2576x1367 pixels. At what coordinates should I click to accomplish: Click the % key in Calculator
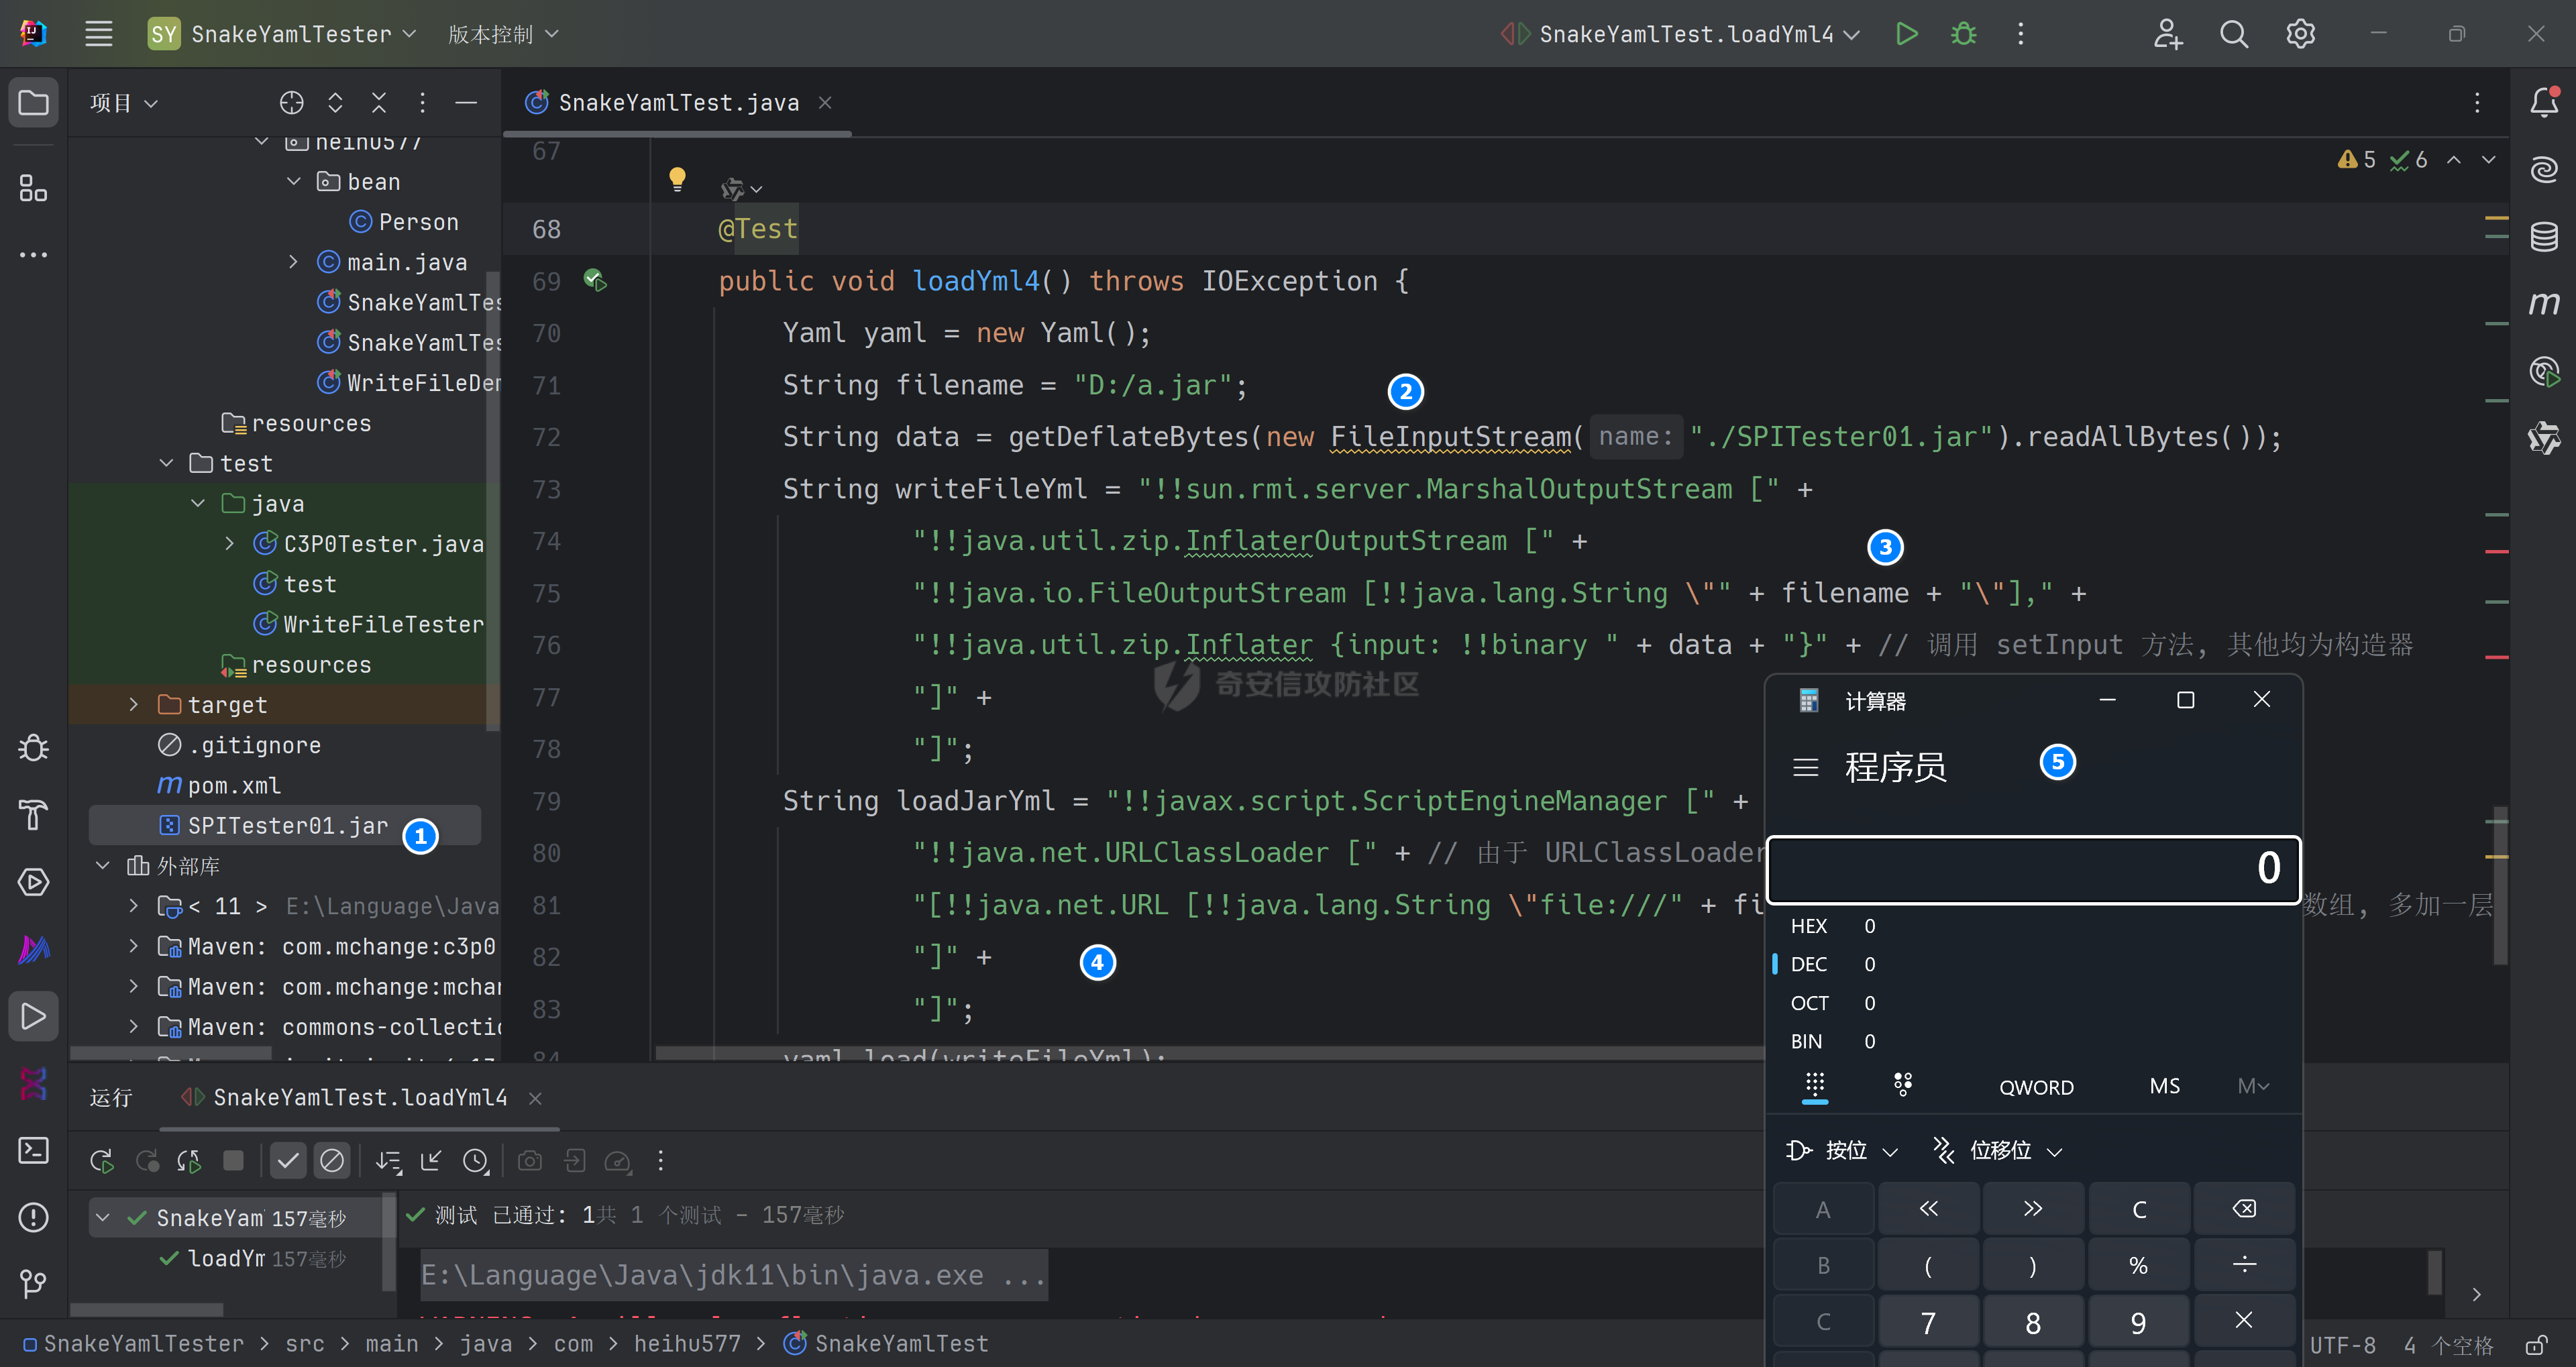coord(2139,1265)
